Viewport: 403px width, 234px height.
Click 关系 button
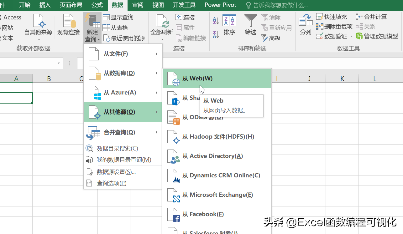[365, 27]
